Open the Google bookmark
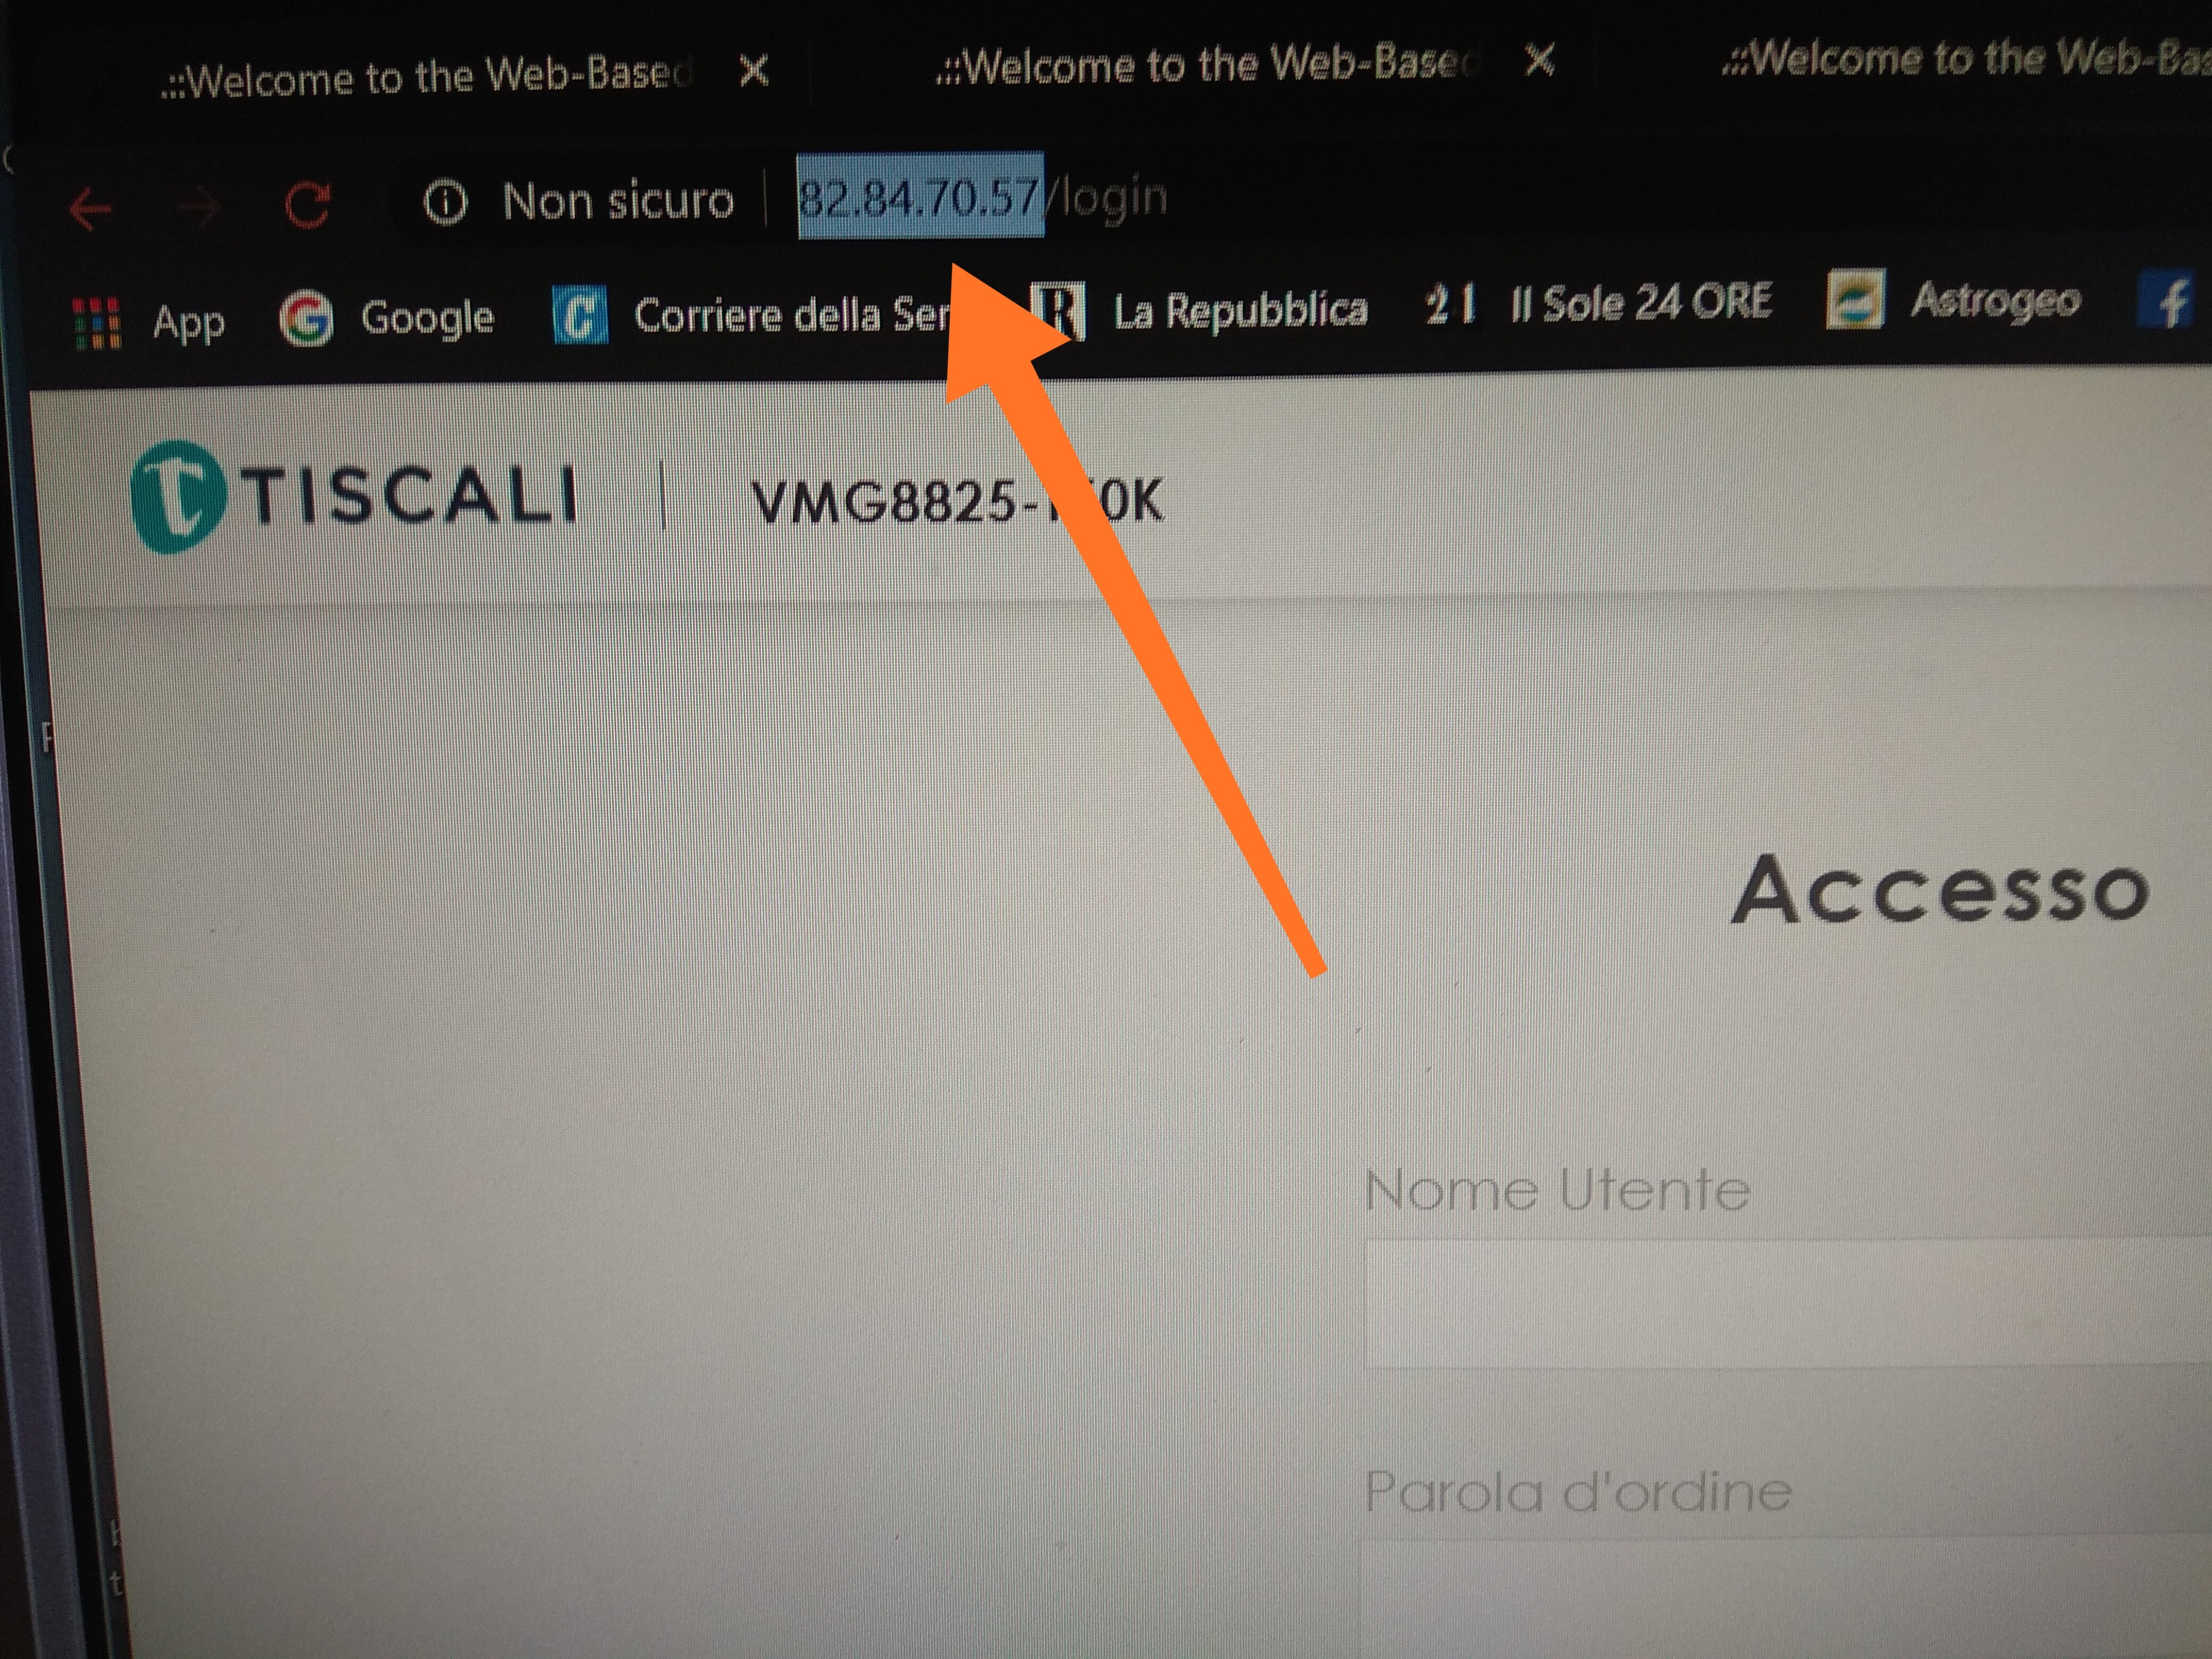The image size is (2212, 1659). point(386,318)
